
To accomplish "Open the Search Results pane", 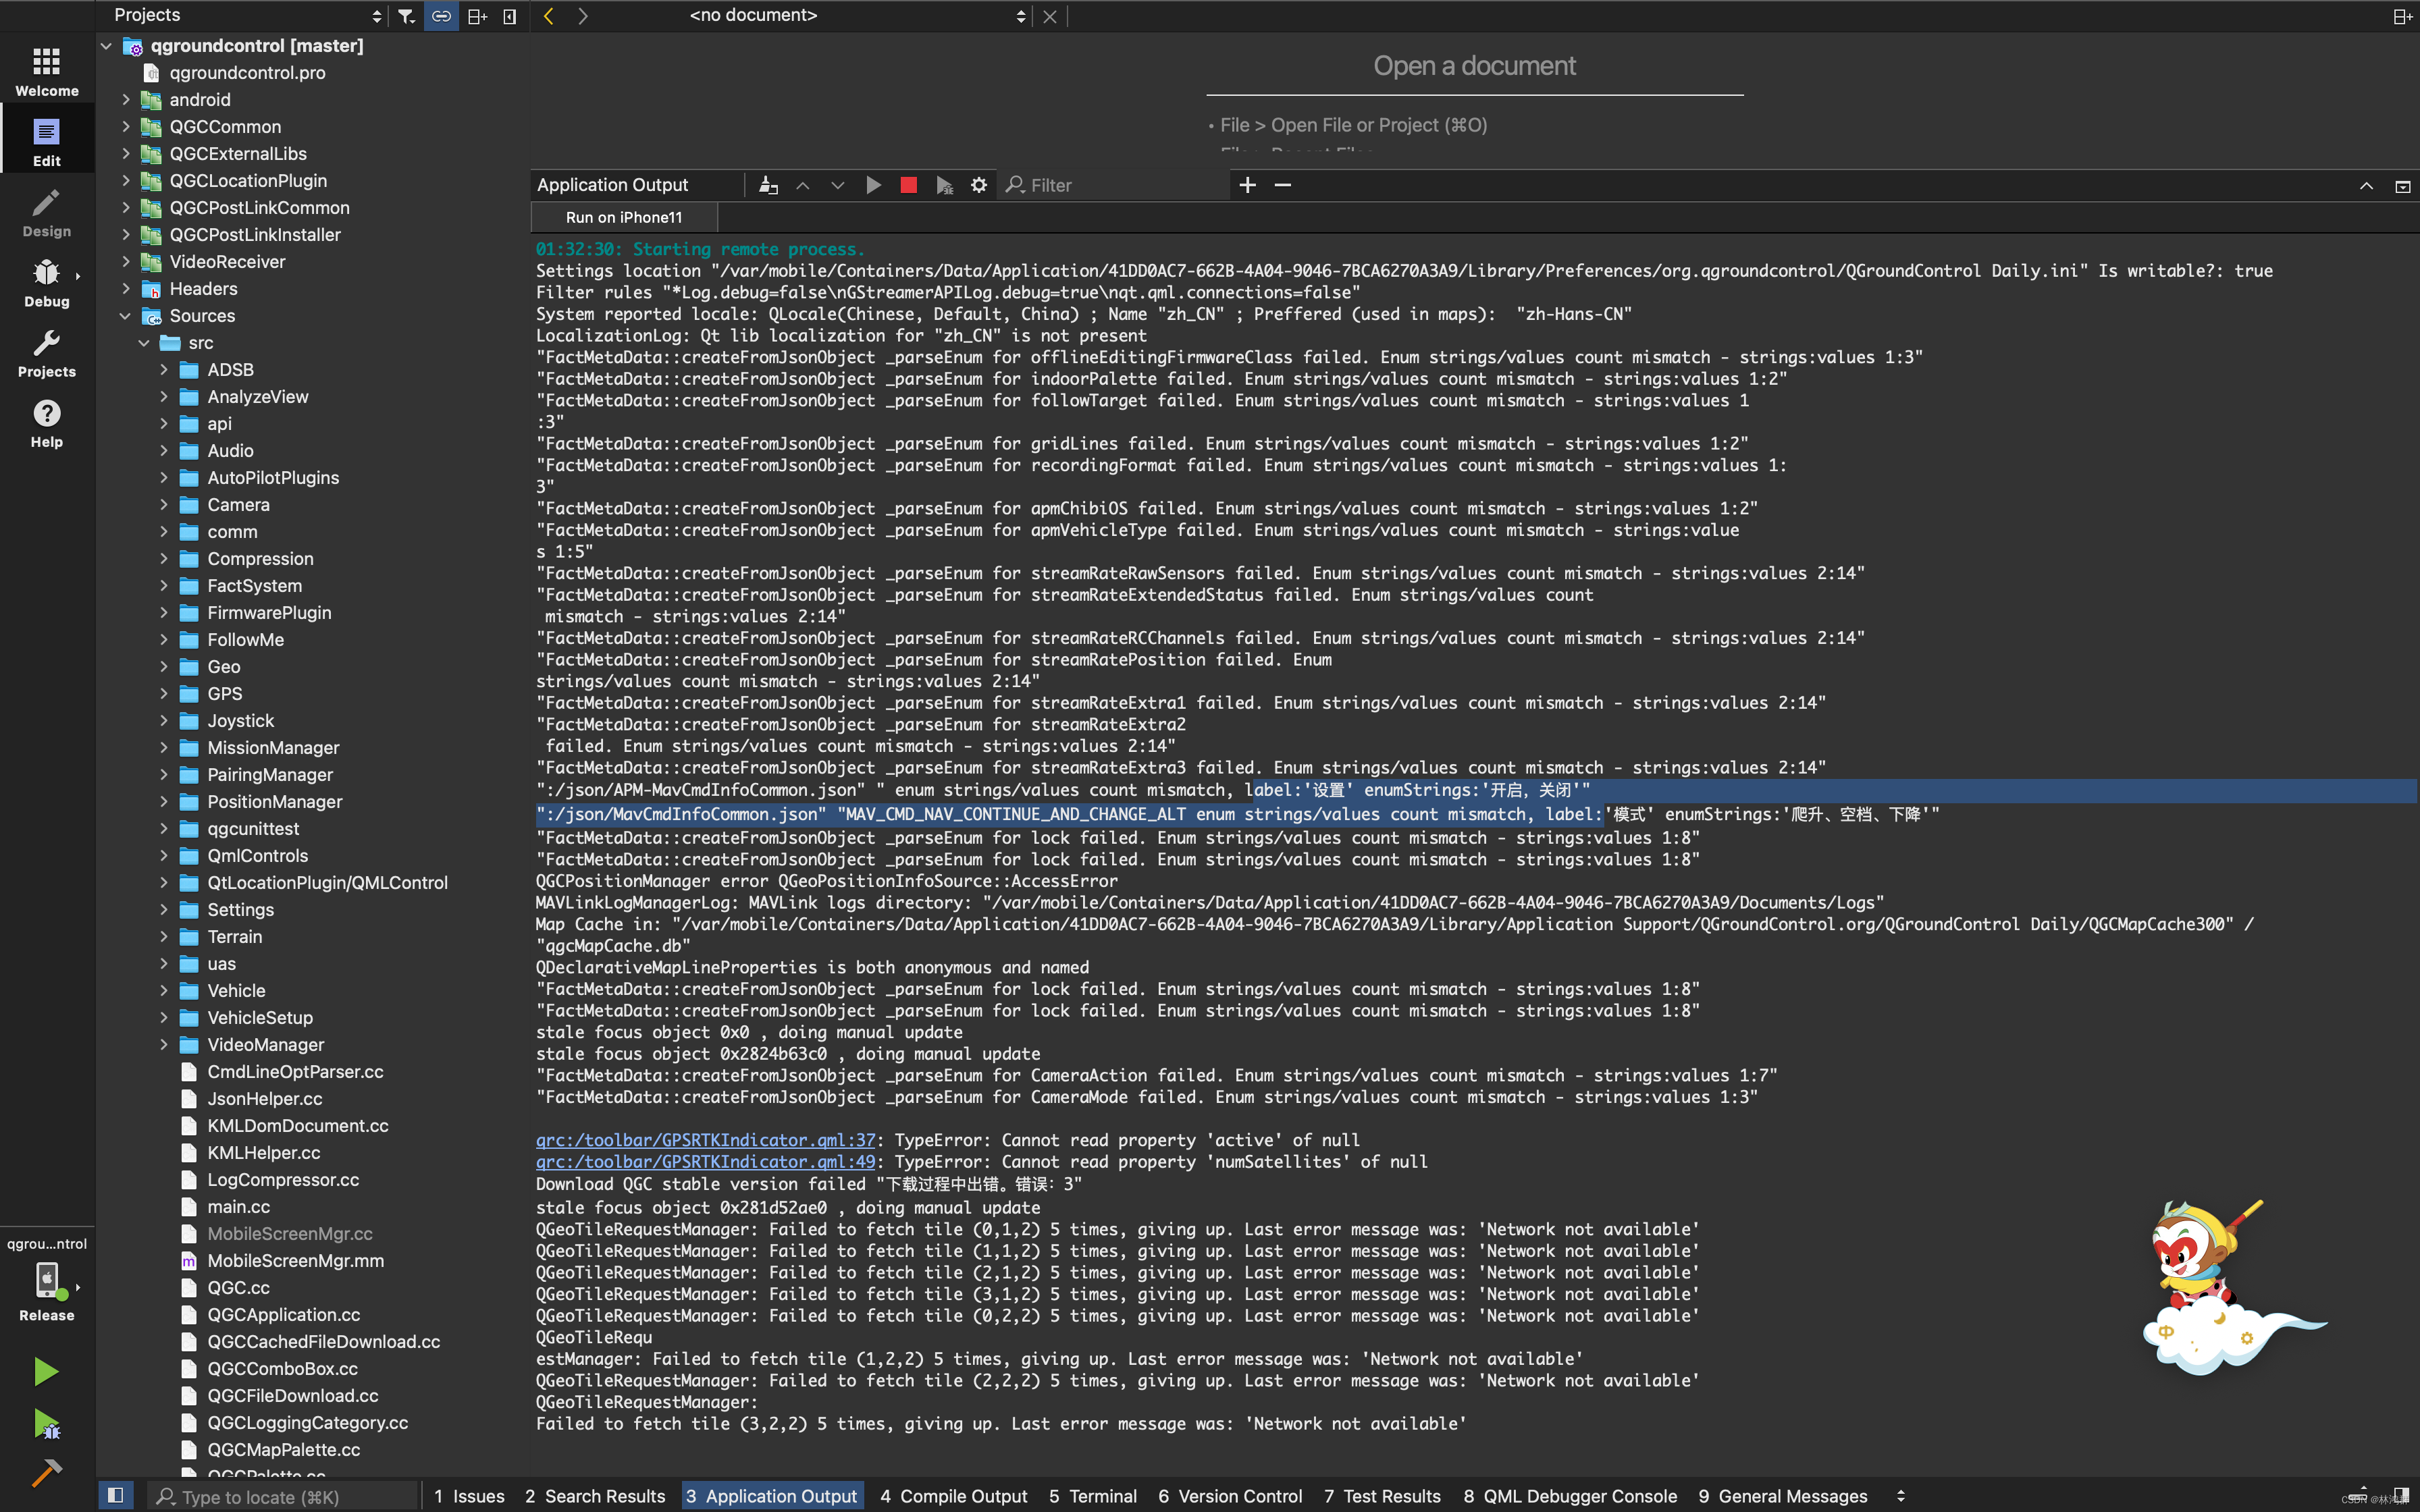I will coord(595,1496).
